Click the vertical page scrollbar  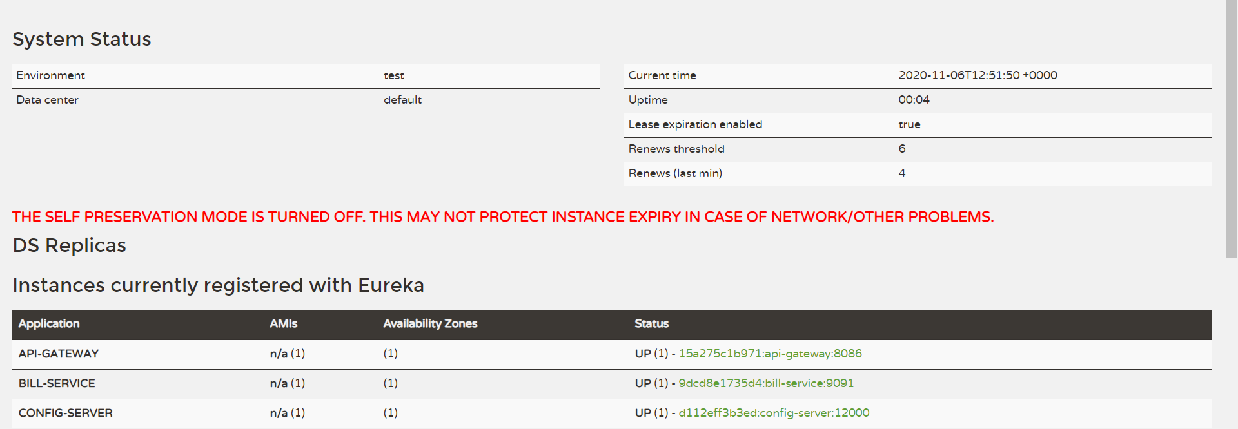click(1231, 129)
